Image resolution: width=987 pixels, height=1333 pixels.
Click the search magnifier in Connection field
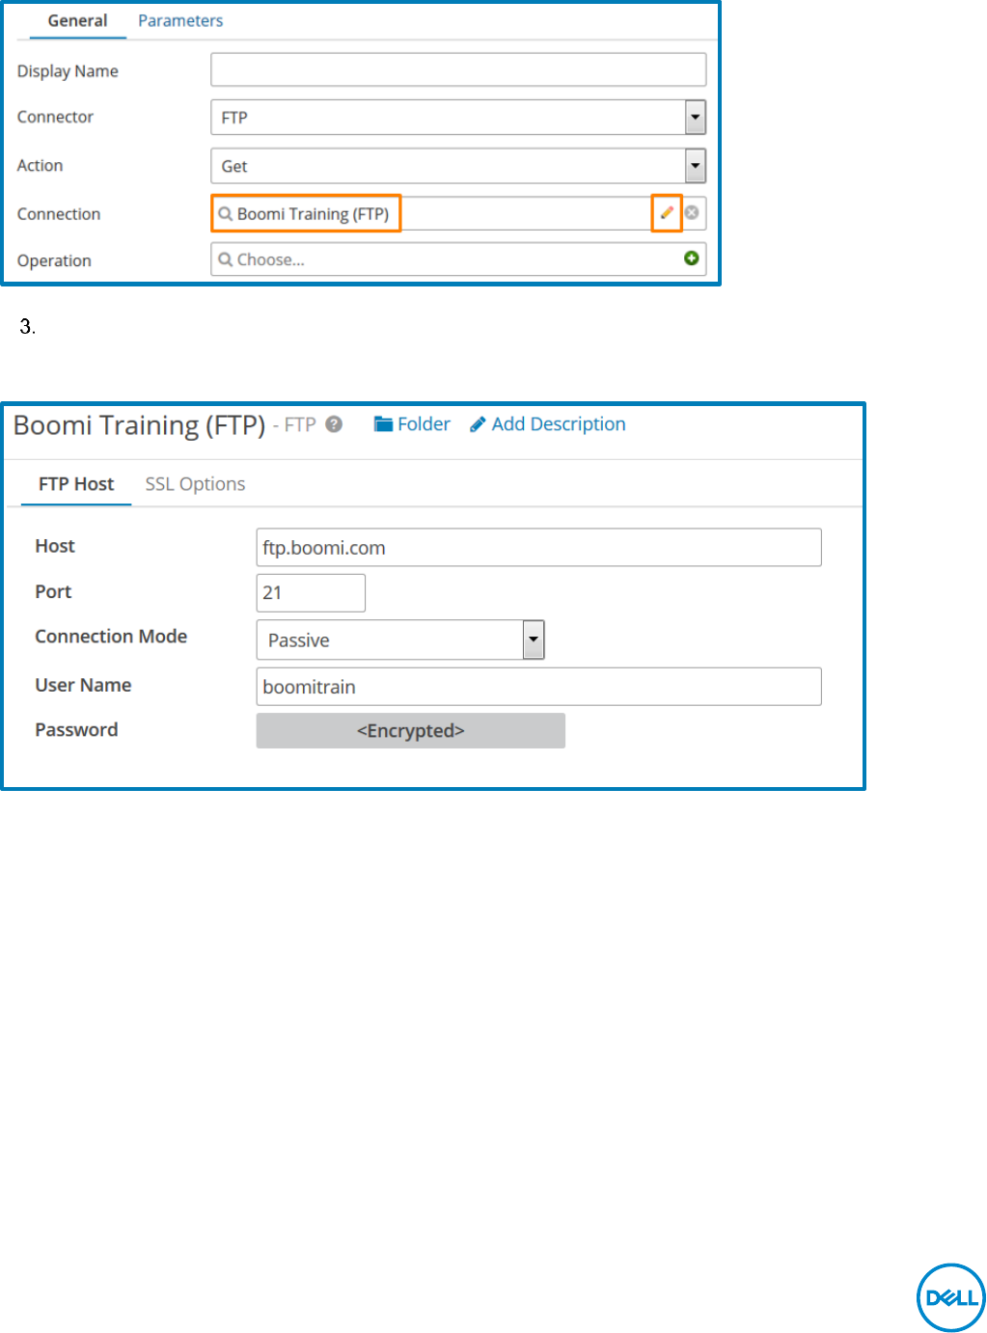pyautogui.click(x=225, y=214)
